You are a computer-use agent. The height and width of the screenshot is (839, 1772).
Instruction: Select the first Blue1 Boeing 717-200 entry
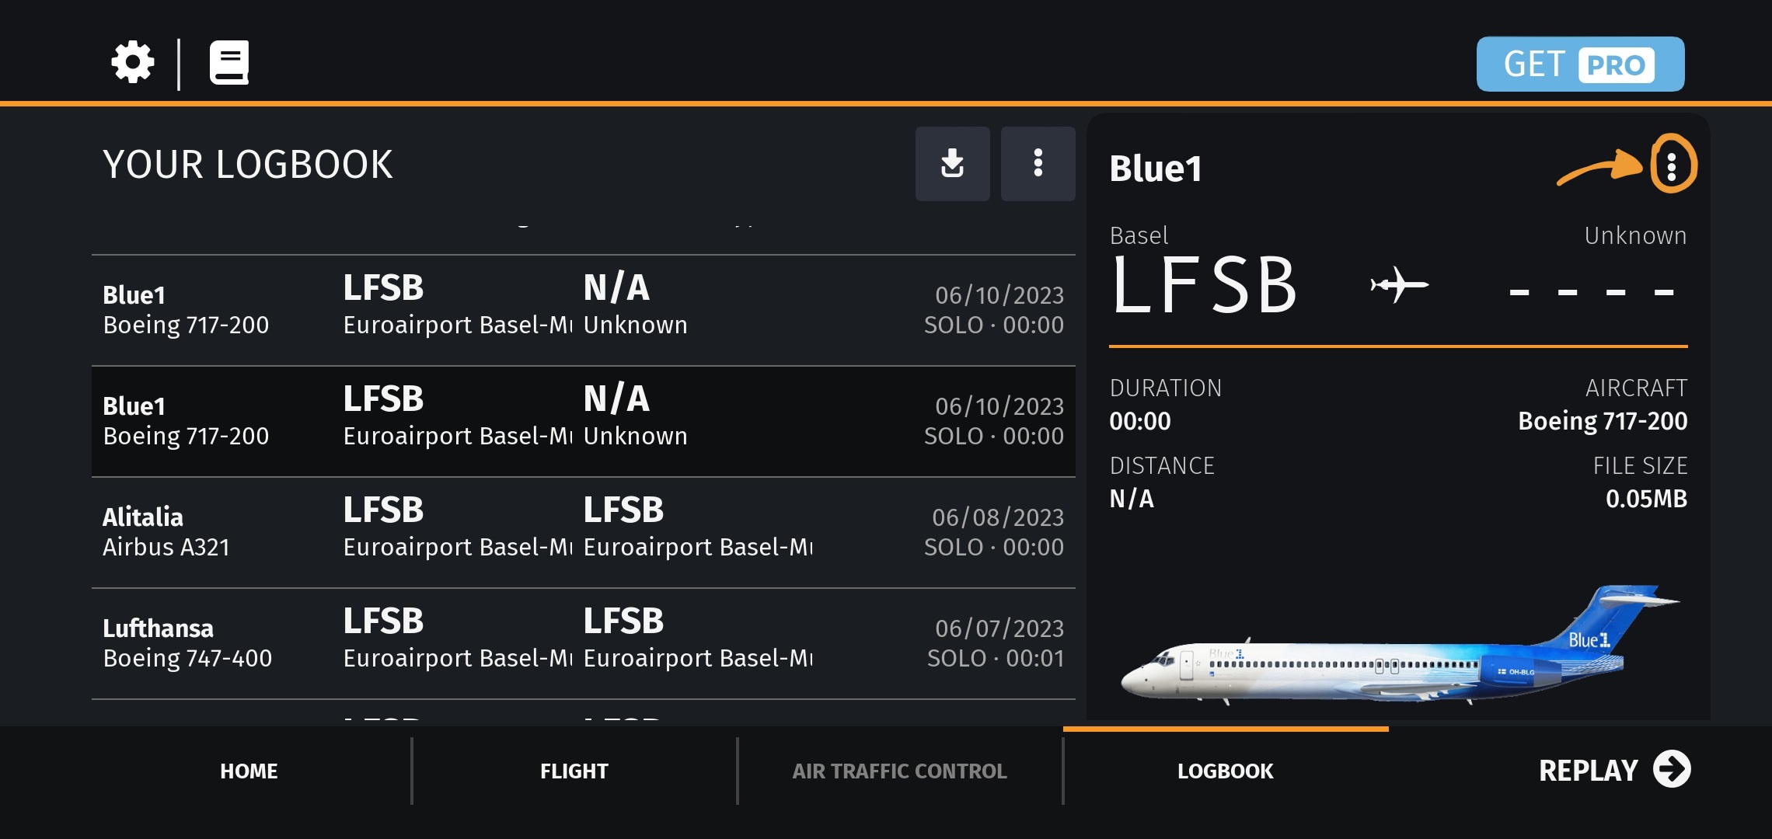(583, 310)
